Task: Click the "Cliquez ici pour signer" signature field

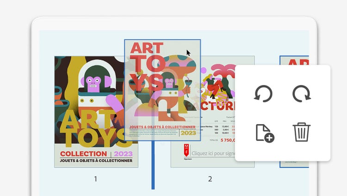Action: pyautogui.click(x=213, y=153)
